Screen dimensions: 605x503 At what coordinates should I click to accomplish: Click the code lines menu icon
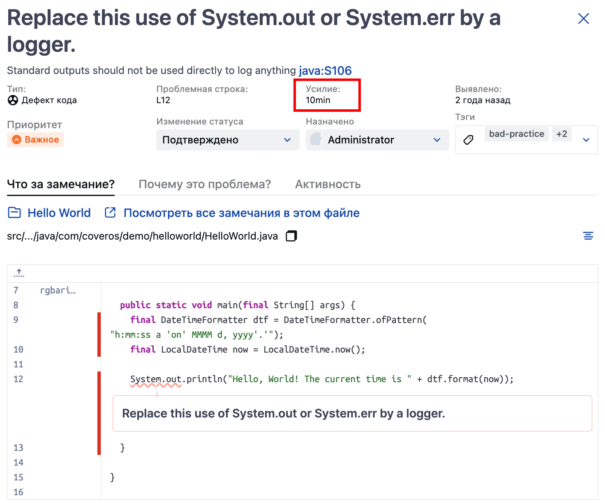(x=588, y=235)
